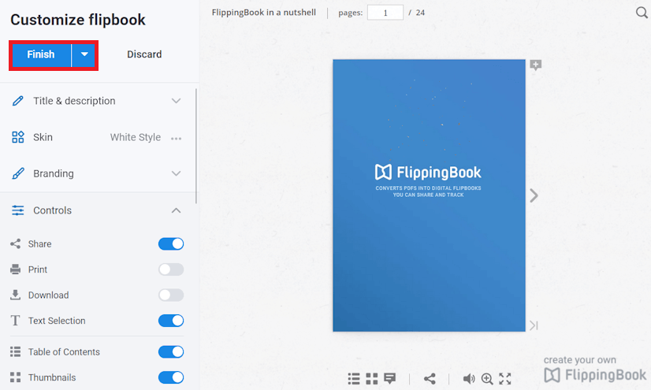This screenshot has height=390, width=651.
Task: Mute flipbook sound with speaker icon
Action: pos(469,379)
